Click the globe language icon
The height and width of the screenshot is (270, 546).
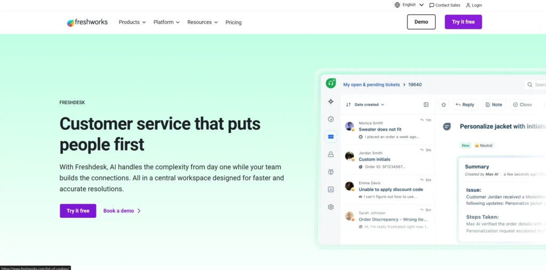click(397, 5)
